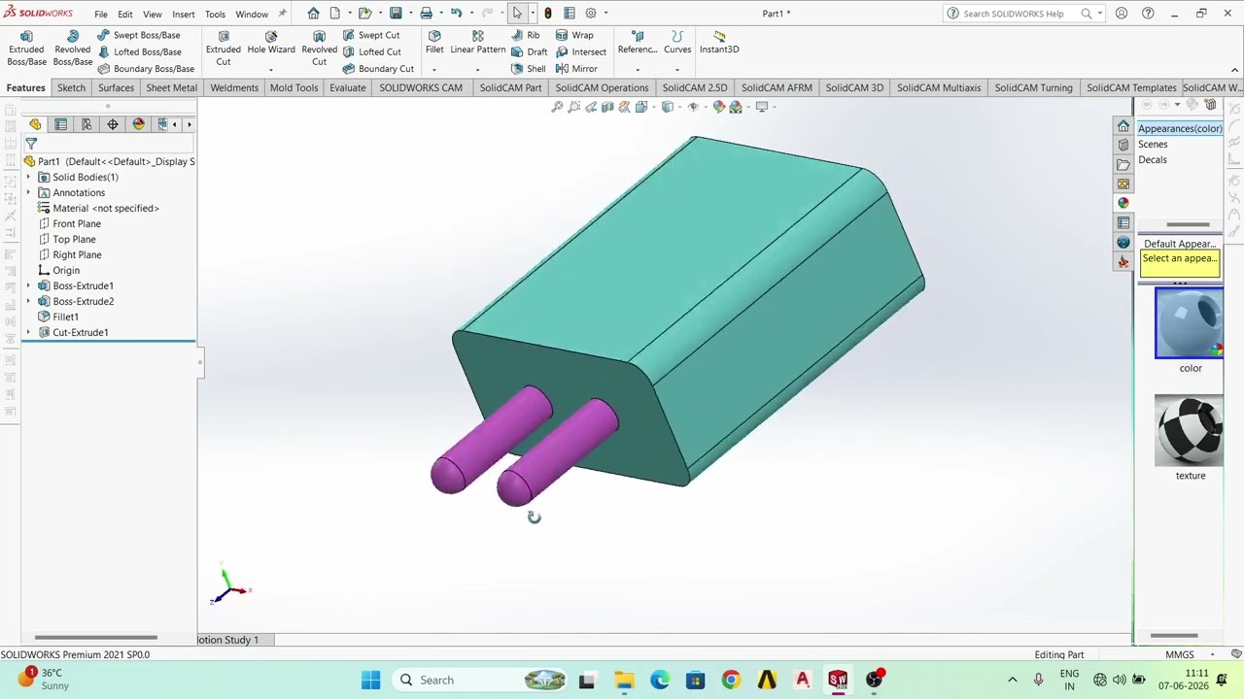Select Scenes in task pane
Viewport: 1244px width, 699px height.
pyautogui.click(x=1153, y=144)
